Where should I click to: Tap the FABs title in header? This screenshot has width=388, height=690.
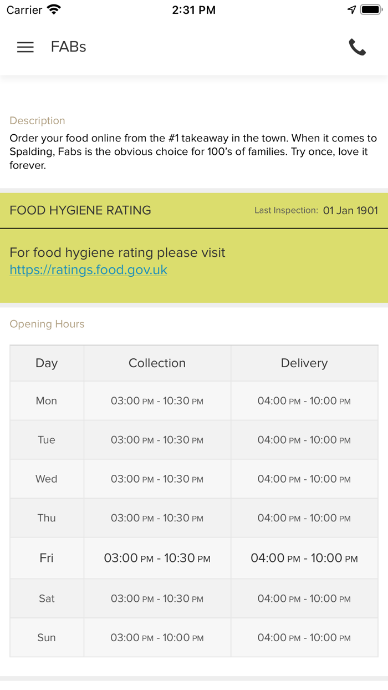(68, 47)
